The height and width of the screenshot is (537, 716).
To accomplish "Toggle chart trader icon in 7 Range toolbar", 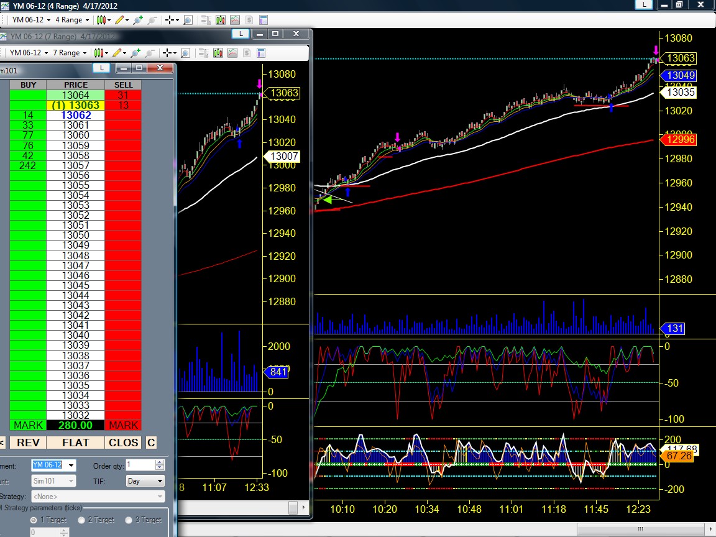I will tap(204, 53).
